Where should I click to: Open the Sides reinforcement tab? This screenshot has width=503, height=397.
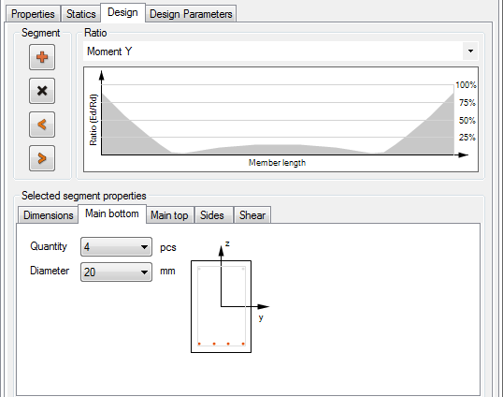212,214
